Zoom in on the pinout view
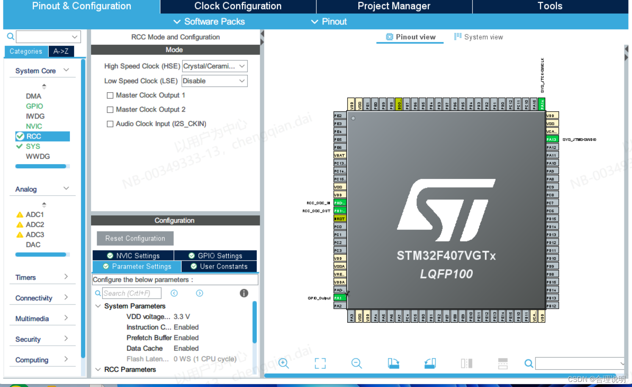The width and height of the screenshot is (632, 387). point(283,363)
